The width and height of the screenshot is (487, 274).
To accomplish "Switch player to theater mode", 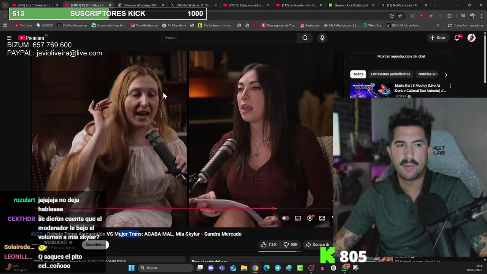I will [322, 218].
